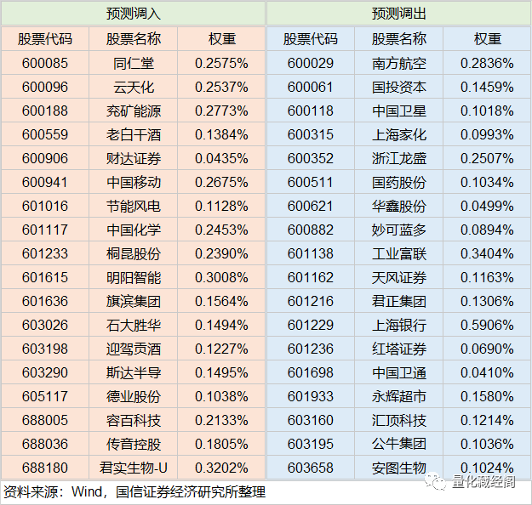
Task: Click stock name 财达证券
Action: pos(134,158)
